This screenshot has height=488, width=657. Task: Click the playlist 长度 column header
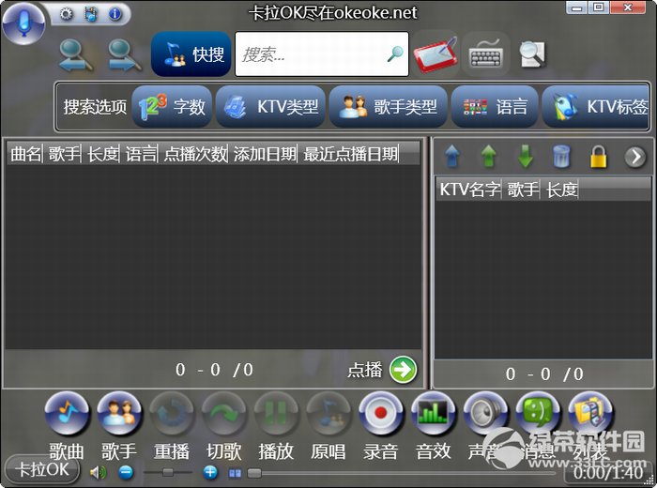pyautogui.click(x=561, y=190)
